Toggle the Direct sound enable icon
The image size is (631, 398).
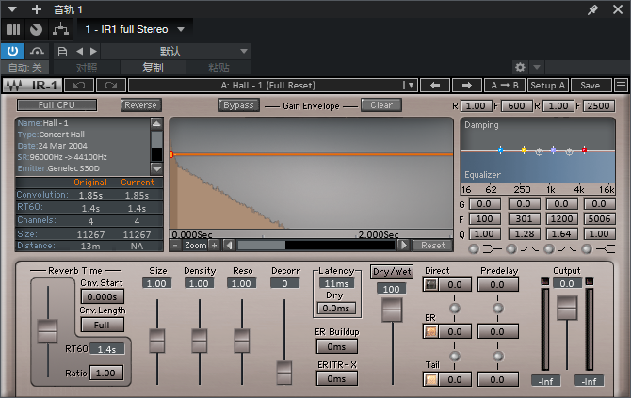click(431, 285)
